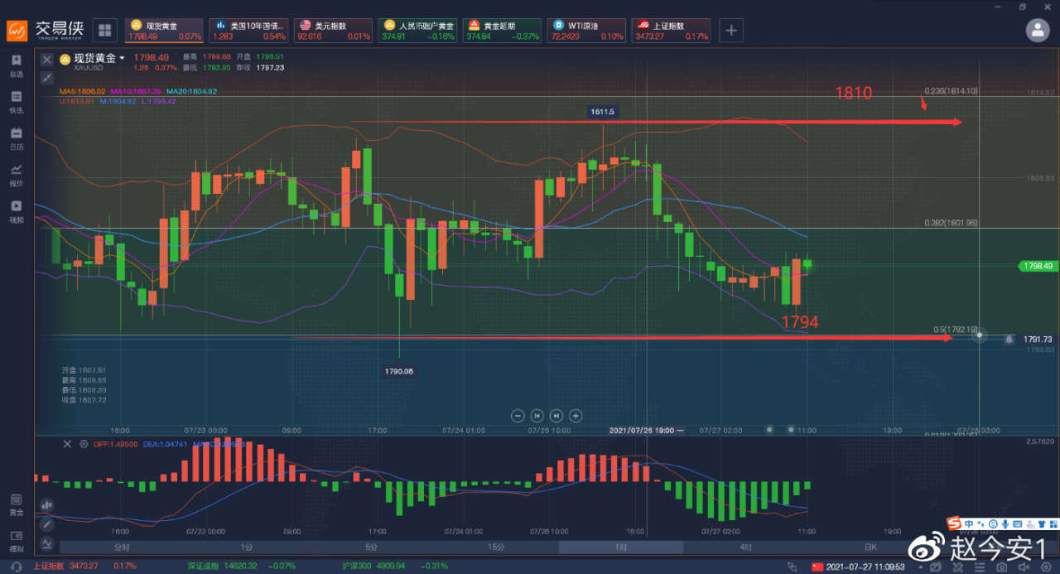Close the 现货黄金 chart panel
Image resolution: width=1060 pixels, height=574 pixels.
coord(46,59)
